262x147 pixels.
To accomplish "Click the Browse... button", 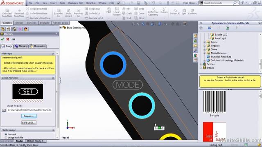I will coord(29,116).
